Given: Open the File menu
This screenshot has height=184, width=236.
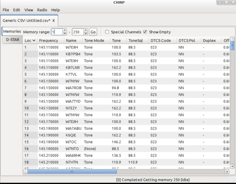Looking at the screenshot, I should point(6,10).
